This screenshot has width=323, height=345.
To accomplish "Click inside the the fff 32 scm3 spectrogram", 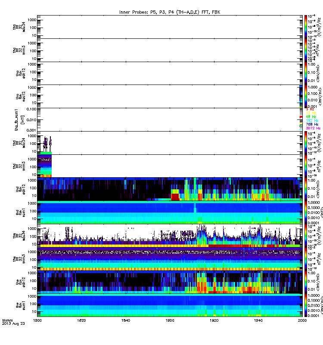I will [170, 259].
